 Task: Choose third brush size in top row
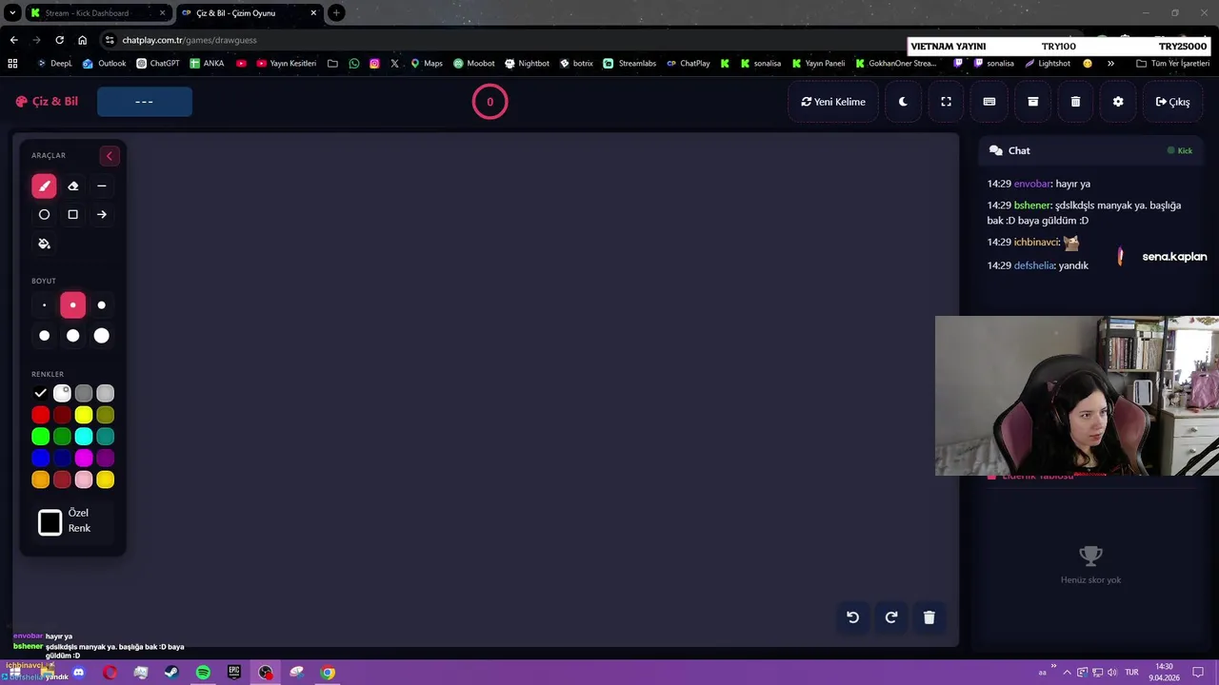[102, 305]
